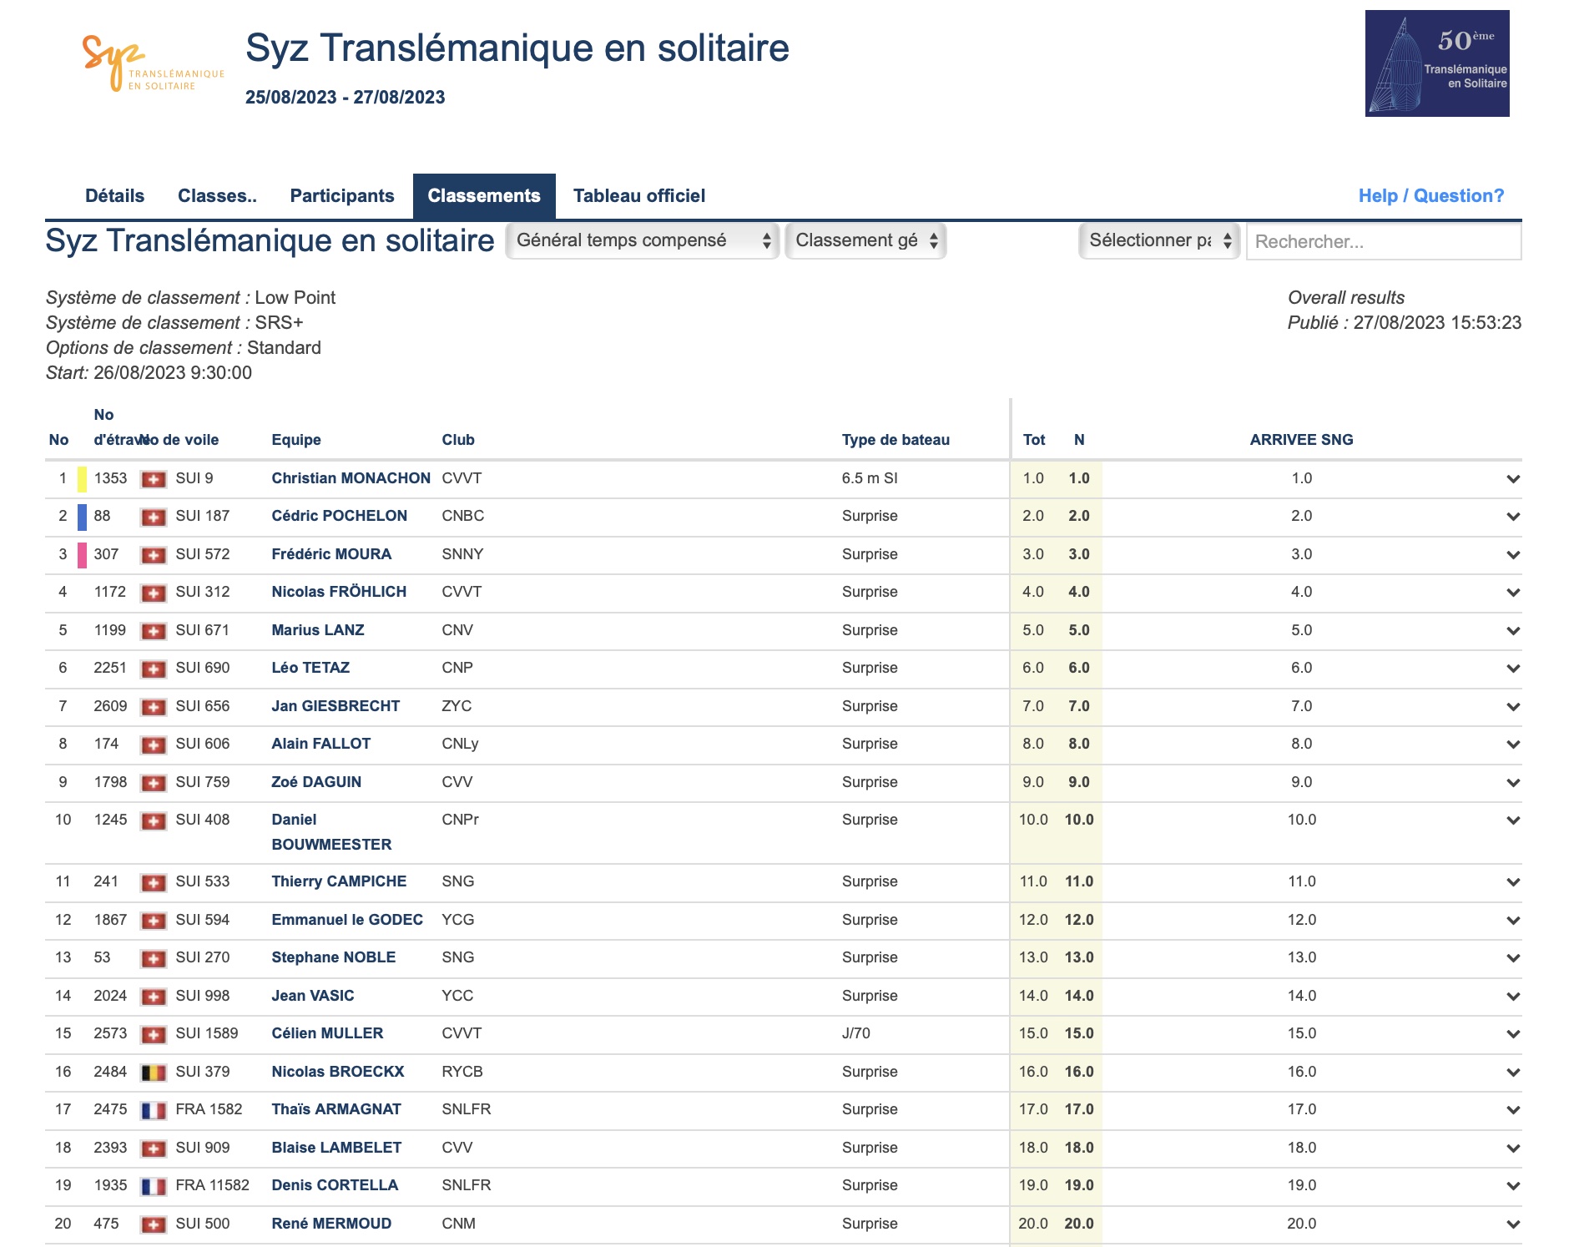Expand Christian MONACHON's result row chevron
The height and width of the screenshot is (1247, 1569).
1512,479
